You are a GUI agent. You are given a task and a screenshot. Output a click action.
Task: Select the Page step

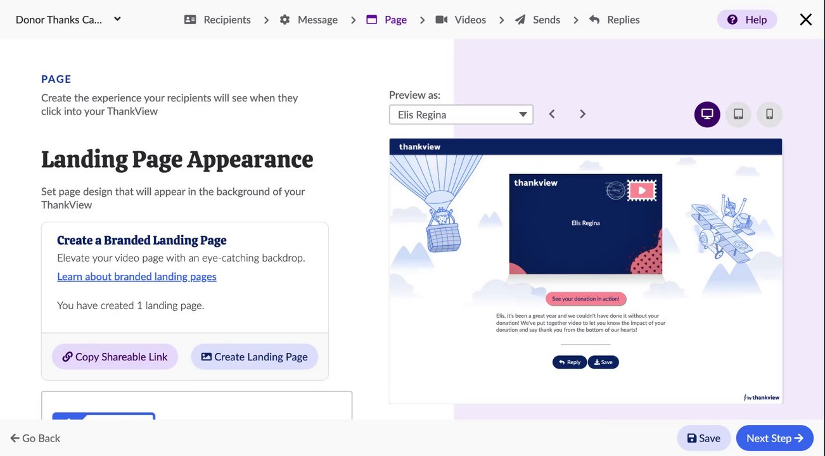tap(387, 20)
